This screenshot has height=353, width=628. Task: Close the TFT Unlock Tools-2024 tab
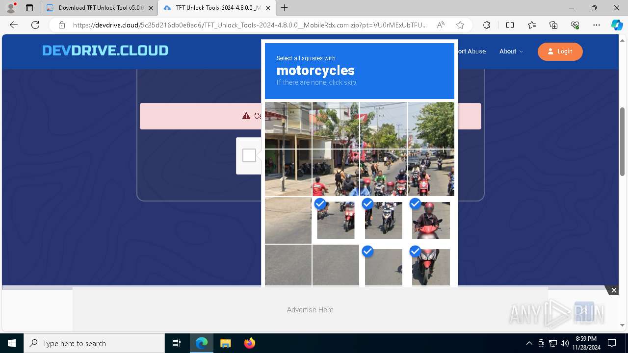point(267,8)
